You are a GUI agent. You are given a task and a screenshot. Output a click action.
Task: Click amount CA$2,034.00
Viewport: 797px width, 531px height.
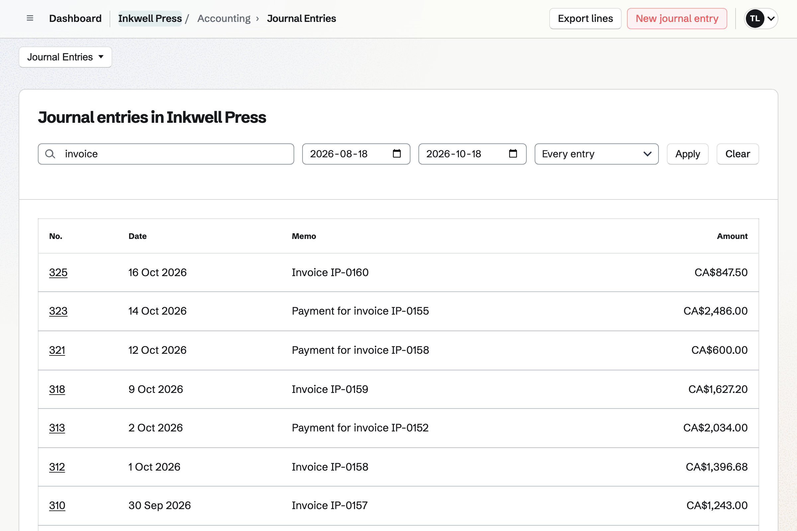click(715, 428)
